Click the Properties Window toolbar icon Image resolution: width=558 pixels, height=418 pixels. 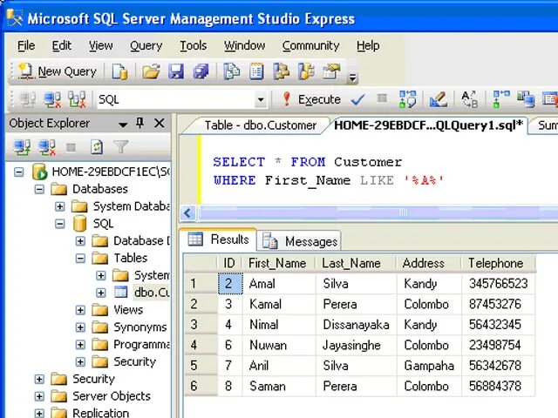tap(331, 71)
